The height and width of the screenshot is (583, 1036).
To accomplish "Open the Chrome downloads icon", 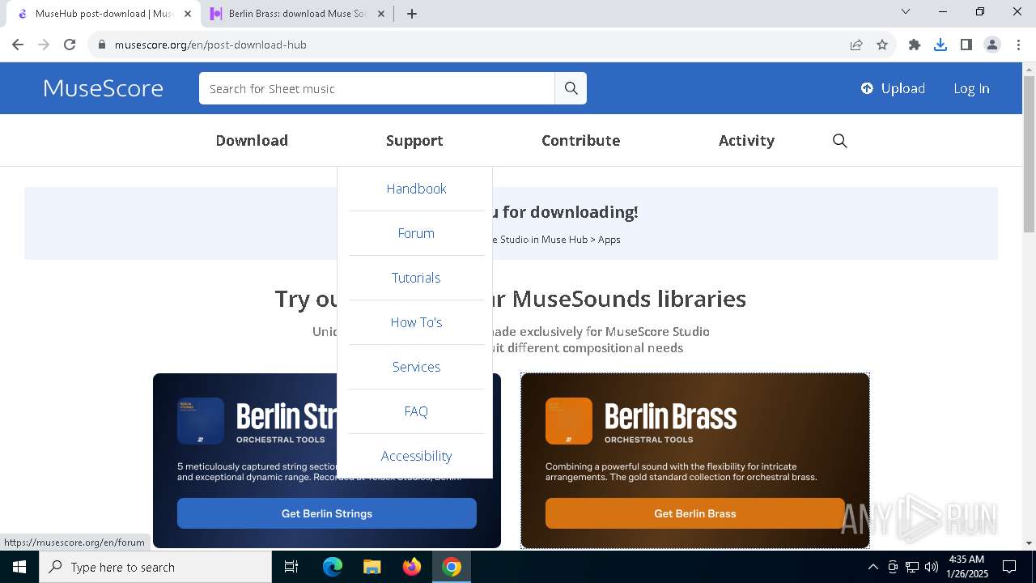I will [x=940, y=45].
